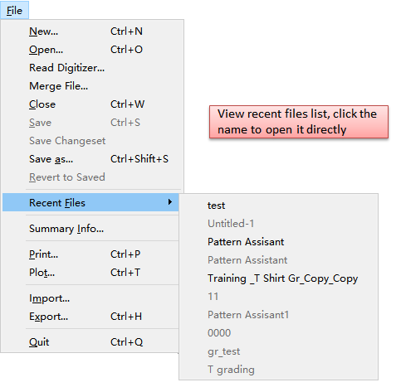Image resolution: width=401 pixels, height=392 pixels.
Task: Open recent file named test
Action: [278, 206]
